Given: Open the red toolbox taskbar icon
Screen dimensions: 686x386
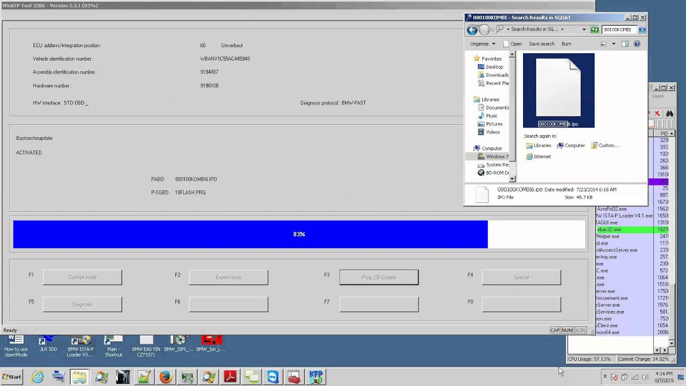Looking at the screenshot, I should pos(293,377).
